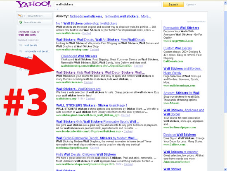This screenshot has width=227, height=171.
Task: Open Kid's Wall Decals, Children's Wall Stickers
Action: point(86,154)
